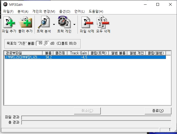Image resolution: width=177 pixels, height=134 pixels.
Task: Run Track Analysis (트랙 분석)
Action: [44, 22]
